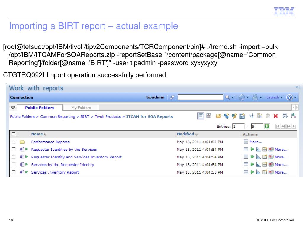Click the Home icon in header

pyautogui.click(x=241, y=97)
